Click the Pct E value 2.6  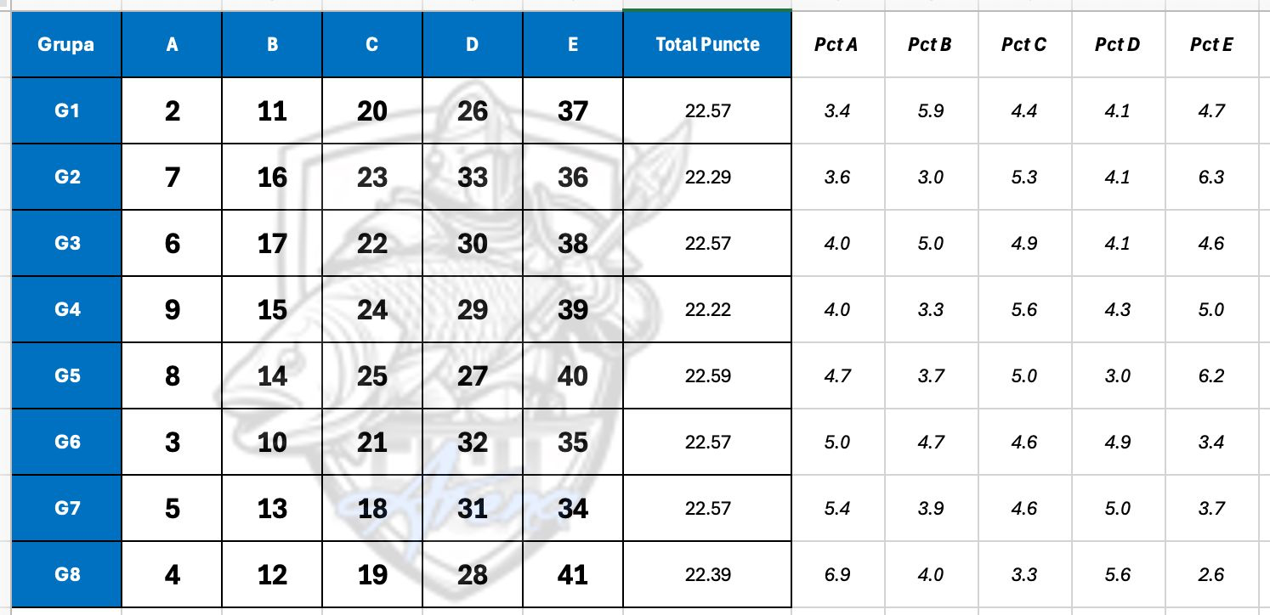coord(1210,574)
